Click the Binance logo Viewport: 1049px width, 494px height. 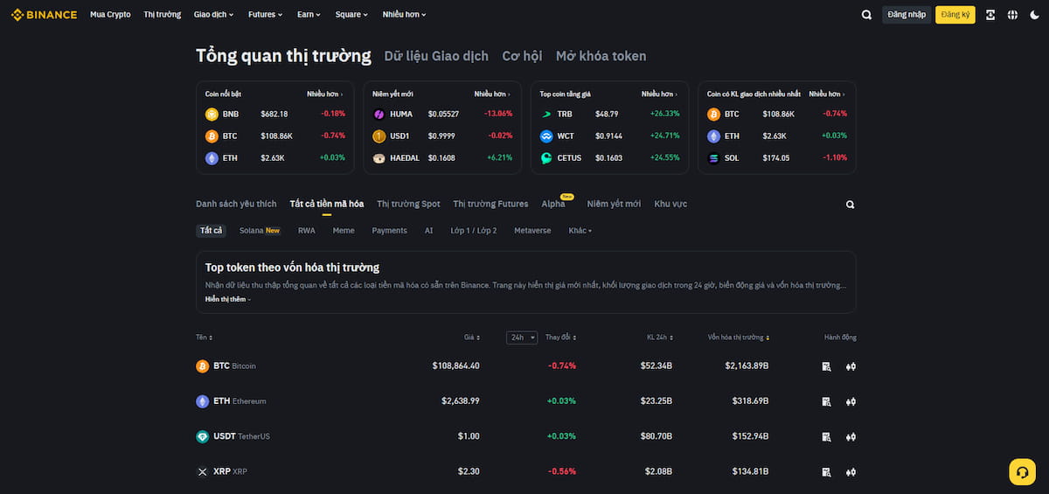44,15
